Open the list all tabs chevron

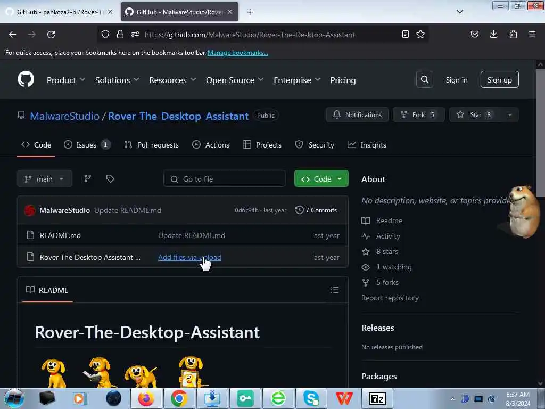[459, 12]
